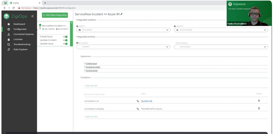
Task: Open the Update Issue operation link
Action: [x=92, y=70]
